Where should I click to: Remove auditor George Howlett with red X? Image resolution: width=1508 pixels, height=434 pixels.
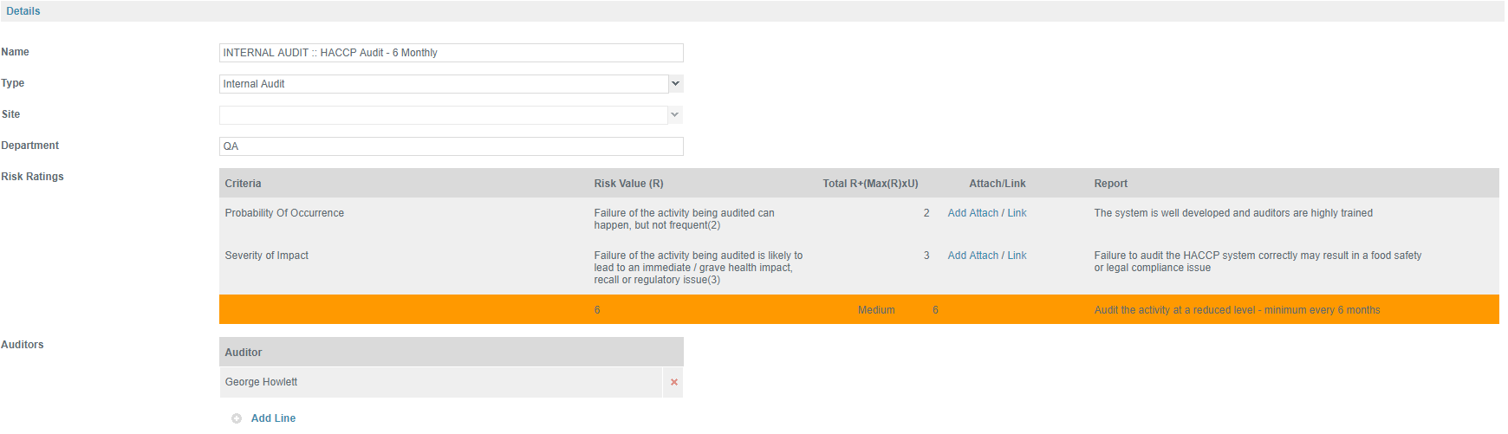pyautogui.click(x=673, y=382)
